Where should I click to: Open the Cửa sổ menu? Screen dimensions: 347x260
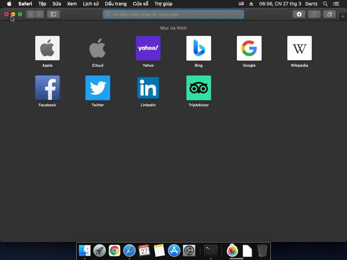point(141,4)
